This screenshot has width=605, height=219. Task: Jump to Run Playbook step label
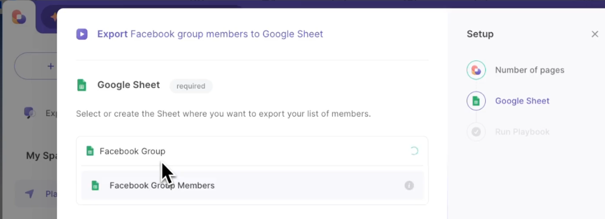coord(522,132)
